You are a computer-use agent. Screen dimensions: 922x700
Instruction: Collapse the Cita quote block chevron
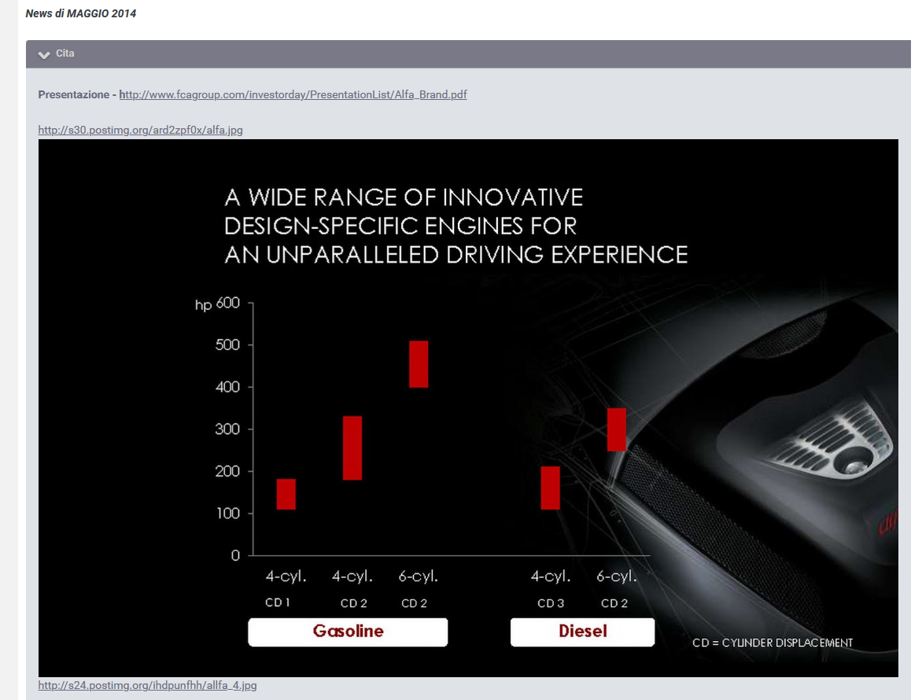(x=43, y=54)
